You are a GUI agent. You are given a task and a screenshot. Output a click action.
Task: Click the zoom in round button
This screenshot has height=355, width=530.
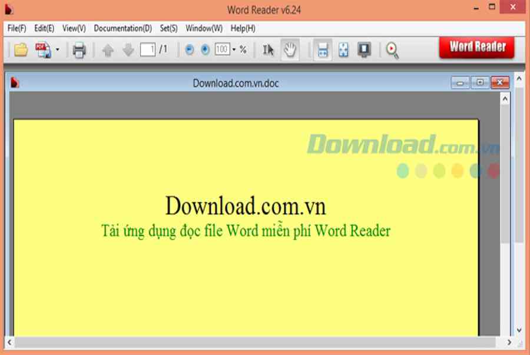(x=205, y=50)
